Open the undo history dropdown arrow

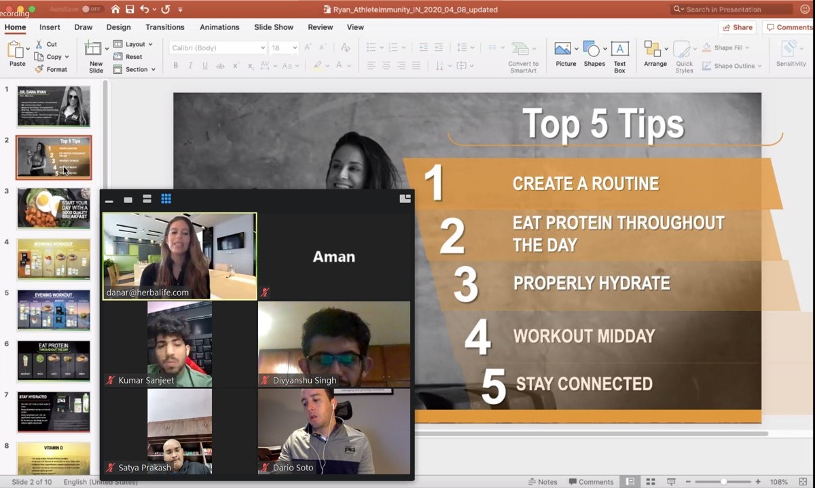tap(154, 10)
